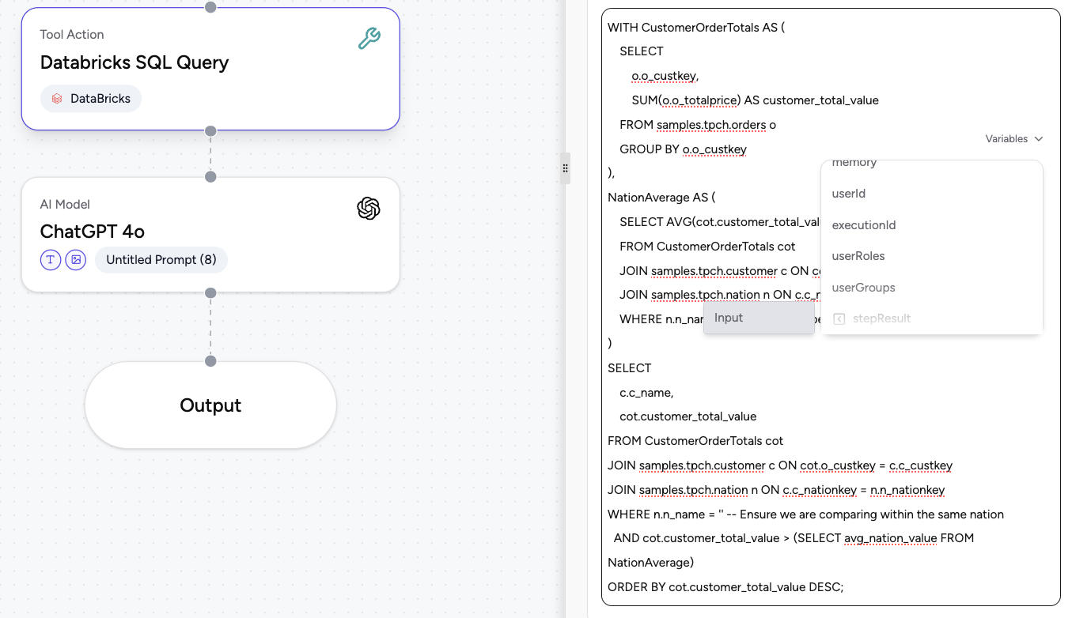Click 'ON c.c_nationkey = n.n_nationkey' join line
Viewport: 1072px width, 618px height.
[776, 490]
